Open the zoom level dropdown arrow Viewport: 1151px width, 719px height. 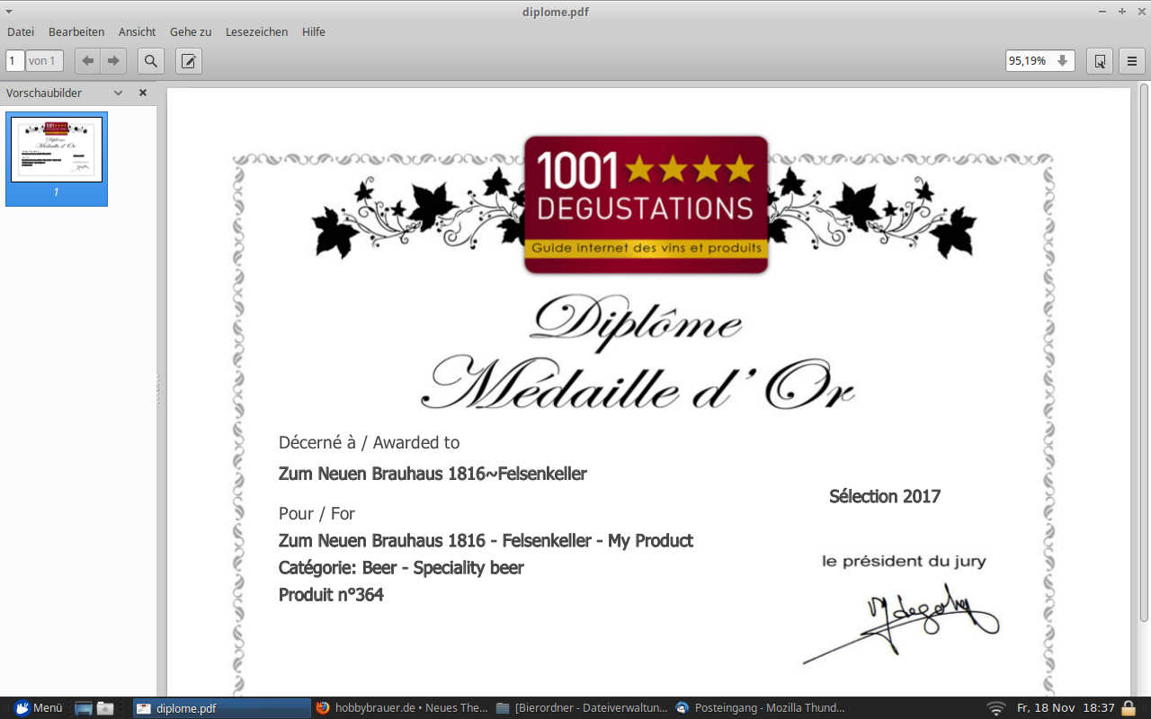coord(1062,61)
